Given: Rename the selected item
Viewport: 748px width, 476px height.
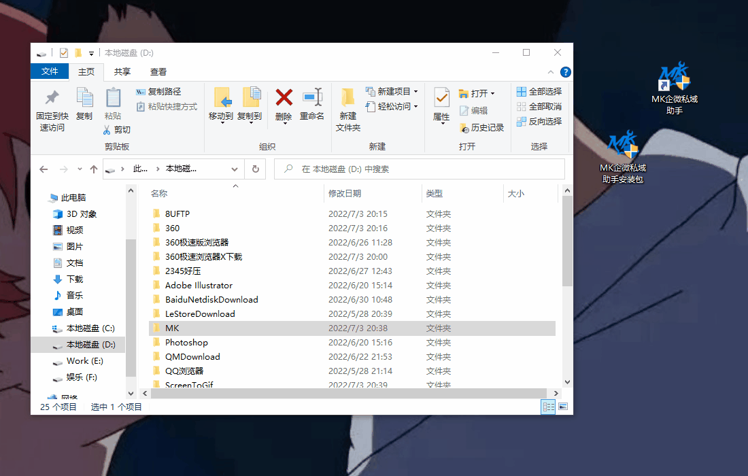Looking at the screenshot, I should (312, 104).
